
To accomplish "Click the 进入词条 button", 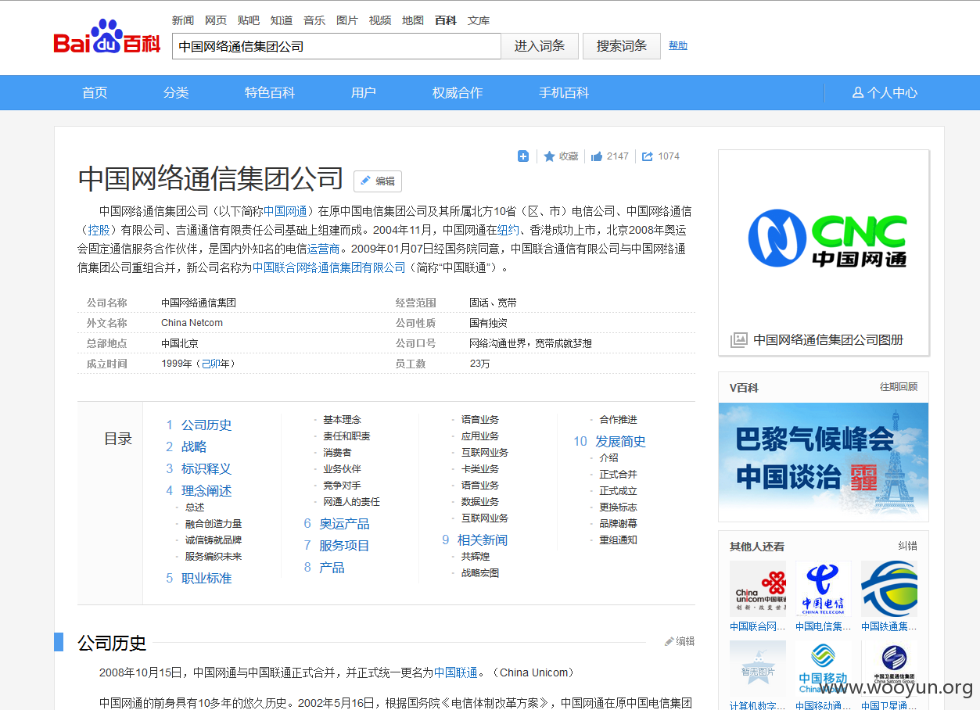I will pos(539,46).
